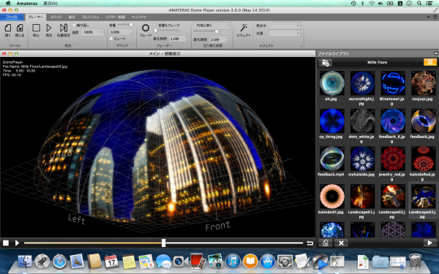439x274 pixels.
Task: Click the position-specified play icon
Action: pos(64,28)
